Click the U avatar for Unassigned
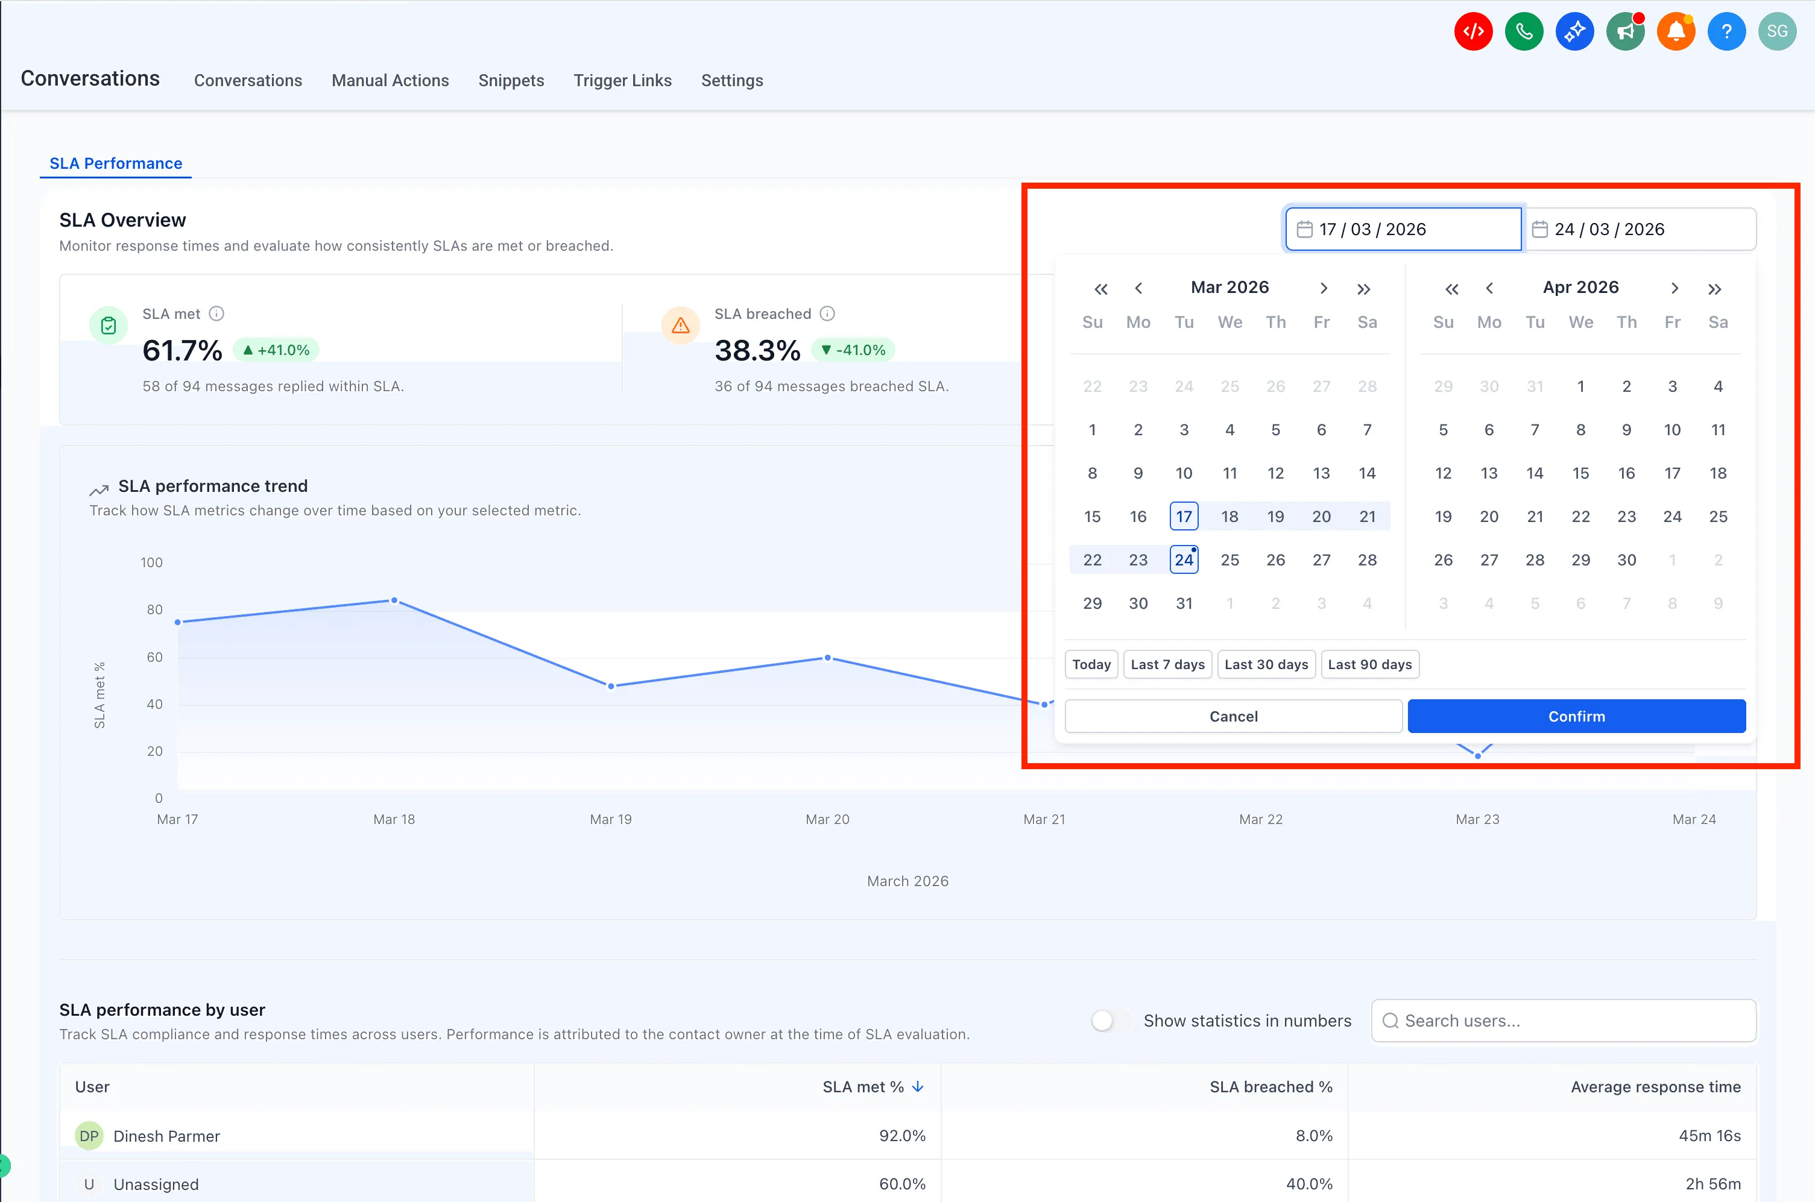The height and width of the screenshot is (1202, 1815). (x=89, y=1185)
